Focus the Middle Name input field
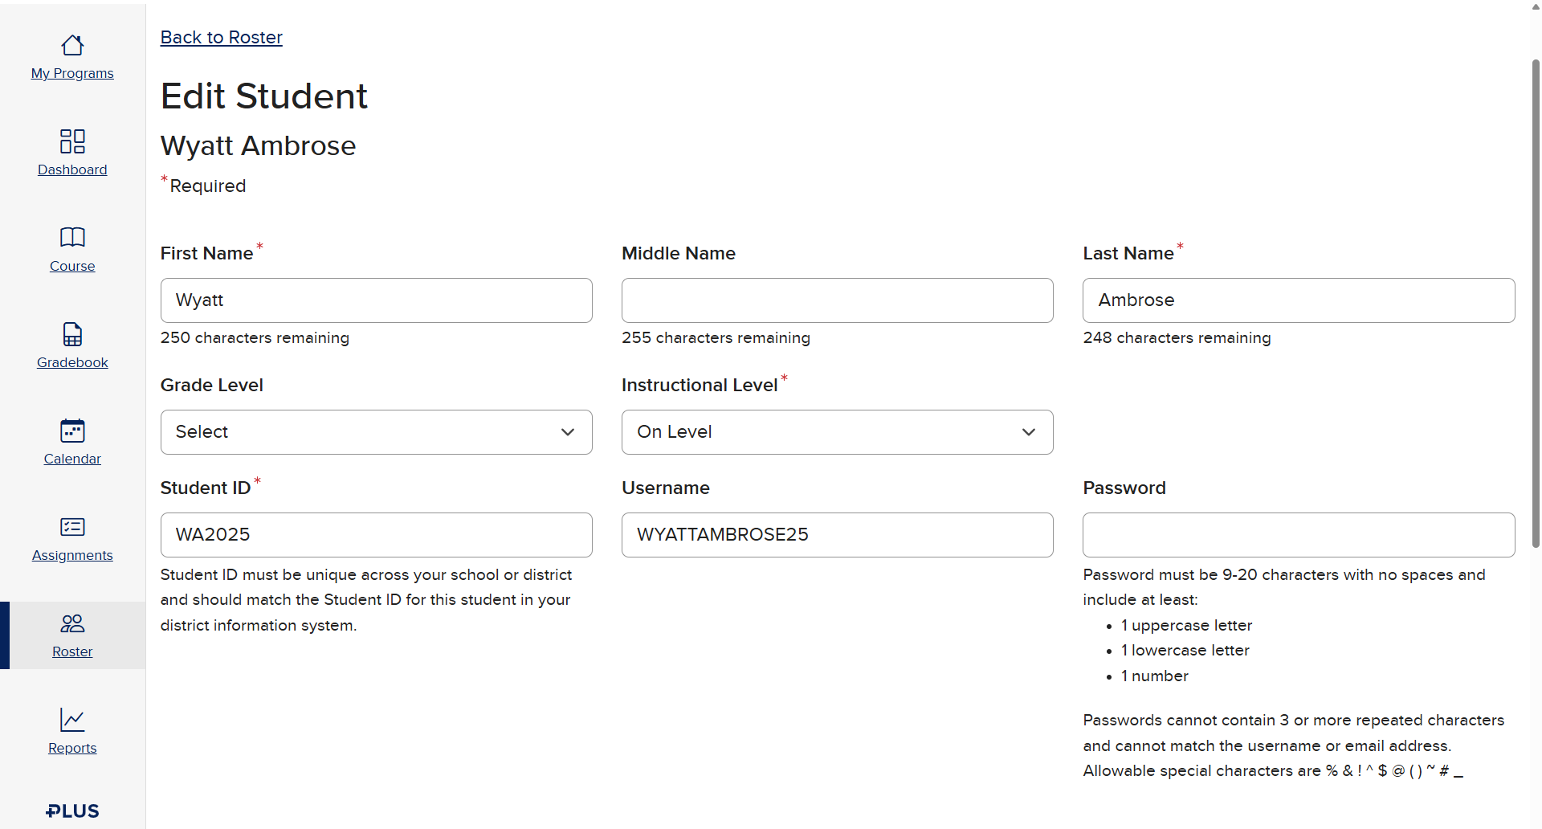Viewport: 1542px width, 829px height. tap(838, 300)
